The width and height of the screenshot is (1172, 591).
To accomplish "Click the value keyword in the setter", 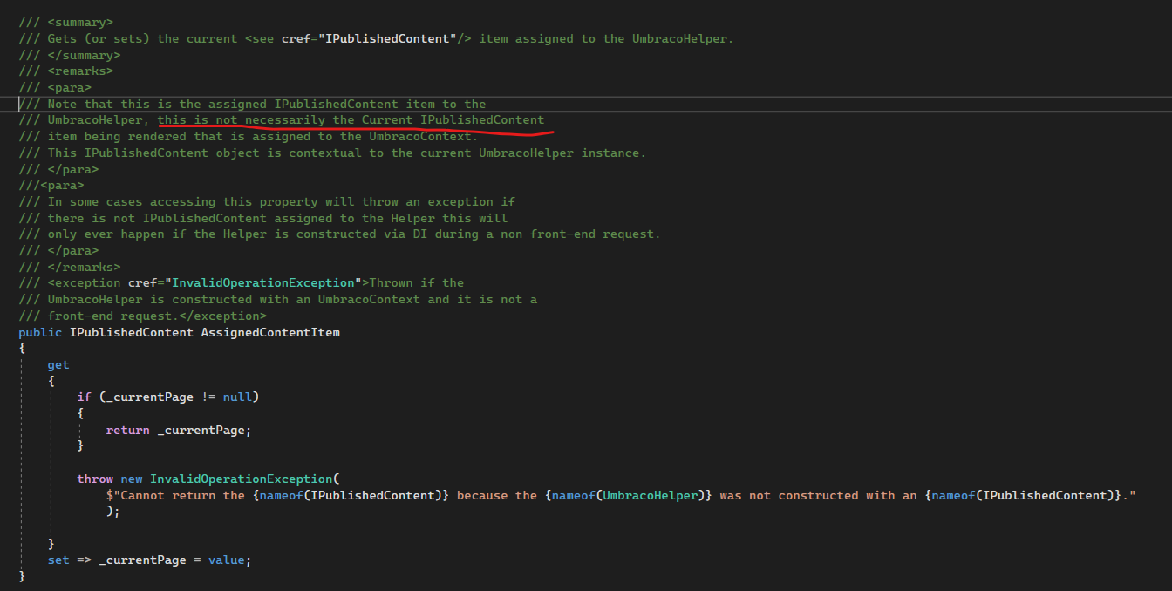I will (x=226, y=560).
